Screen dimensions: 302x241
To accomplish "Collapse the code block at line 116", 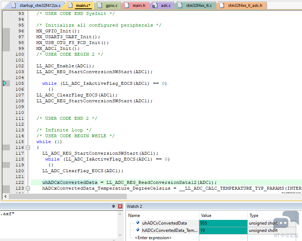I will coord(28,148).
